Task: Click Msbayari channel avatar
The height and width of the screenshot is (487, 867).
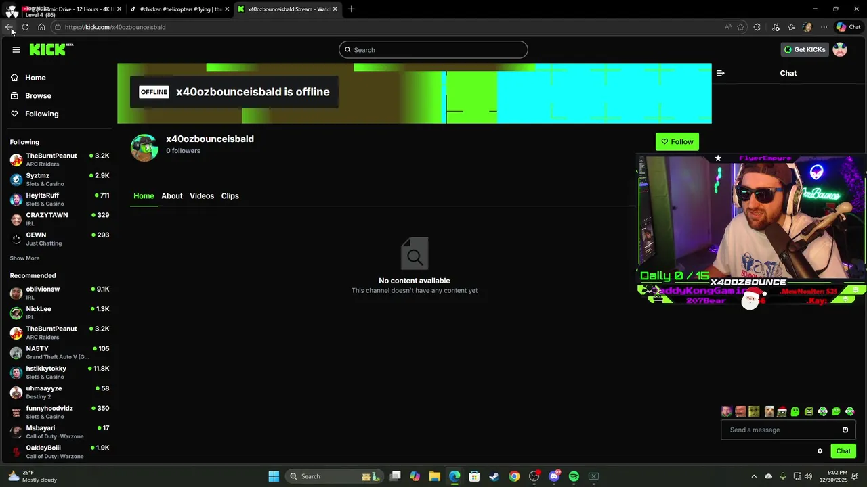Action: click(x=16, y=432)
